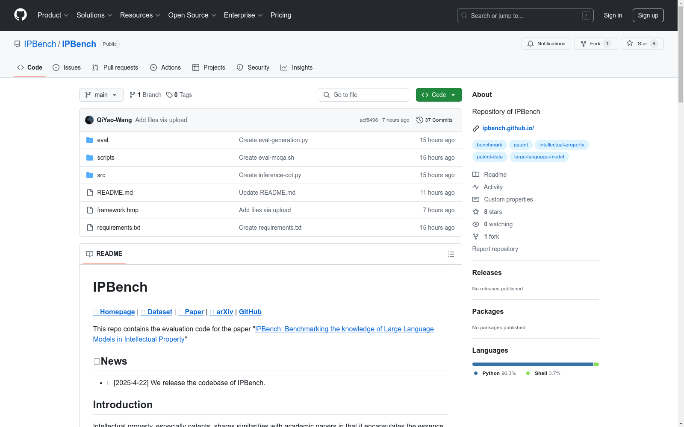Image resolution: width=684 pixels, height=427 pixels.
Task: Click the repository icon beside IPBench
Action: (17, 44)
